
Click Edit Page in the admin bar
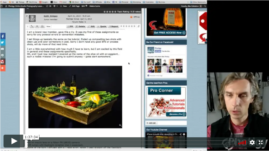(x=74, y=6)
